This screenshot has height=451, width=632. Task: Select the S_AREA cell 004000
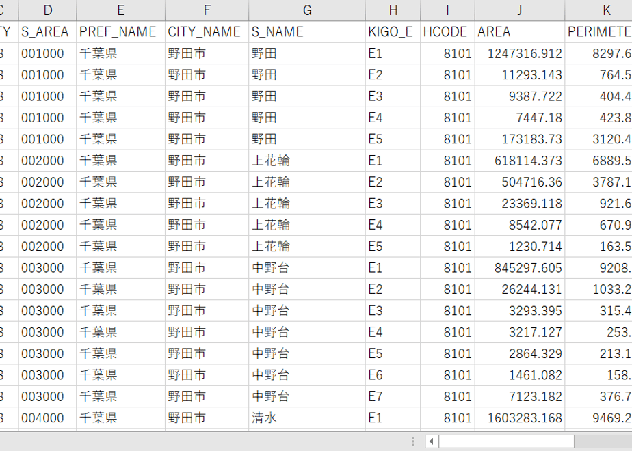click(x=48, y=418)
